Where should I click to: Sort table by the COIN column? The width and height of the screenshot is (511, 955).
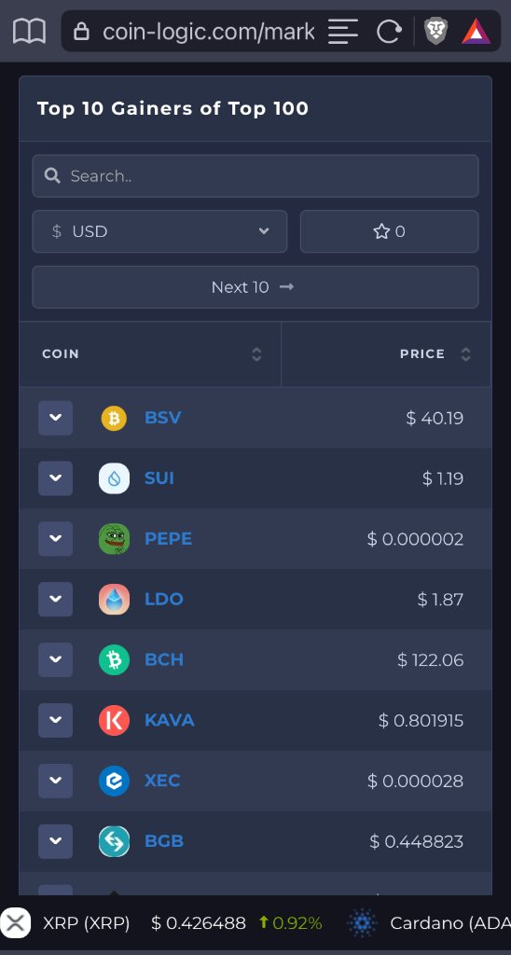point(150,354)
